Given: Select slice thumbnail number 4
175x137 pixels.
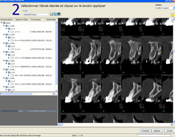Looking at the screenshot, I should tap(131, 27).
